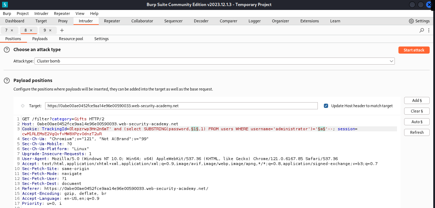The height and width of the screenshot is (208, 435).
Task: Switch to the Decoder tab
Action: (x=201, y=21)
